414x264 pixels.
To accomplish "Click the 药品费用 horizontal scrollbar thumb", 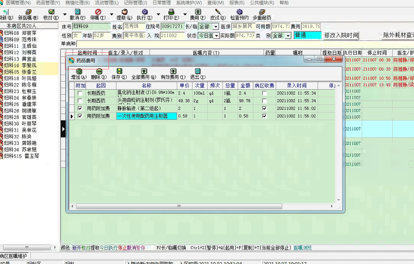I will (179, 206).
